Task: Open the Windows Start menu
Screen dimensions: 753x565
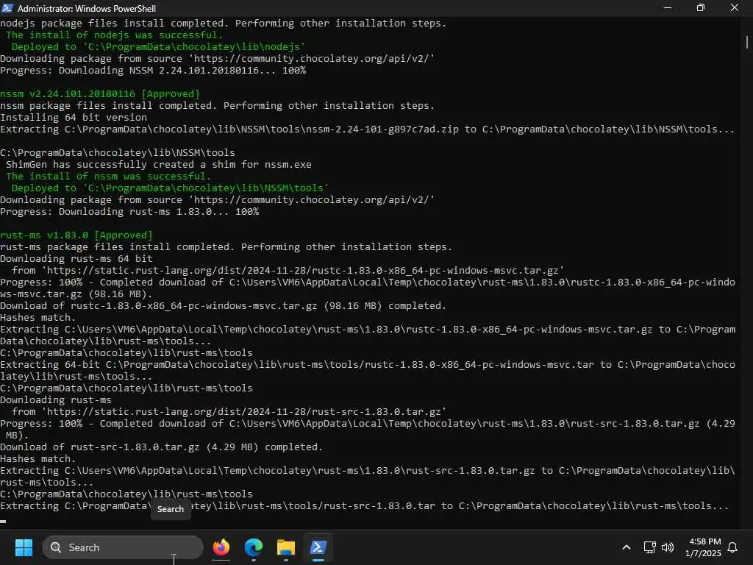Action: [x=24, y=547]
